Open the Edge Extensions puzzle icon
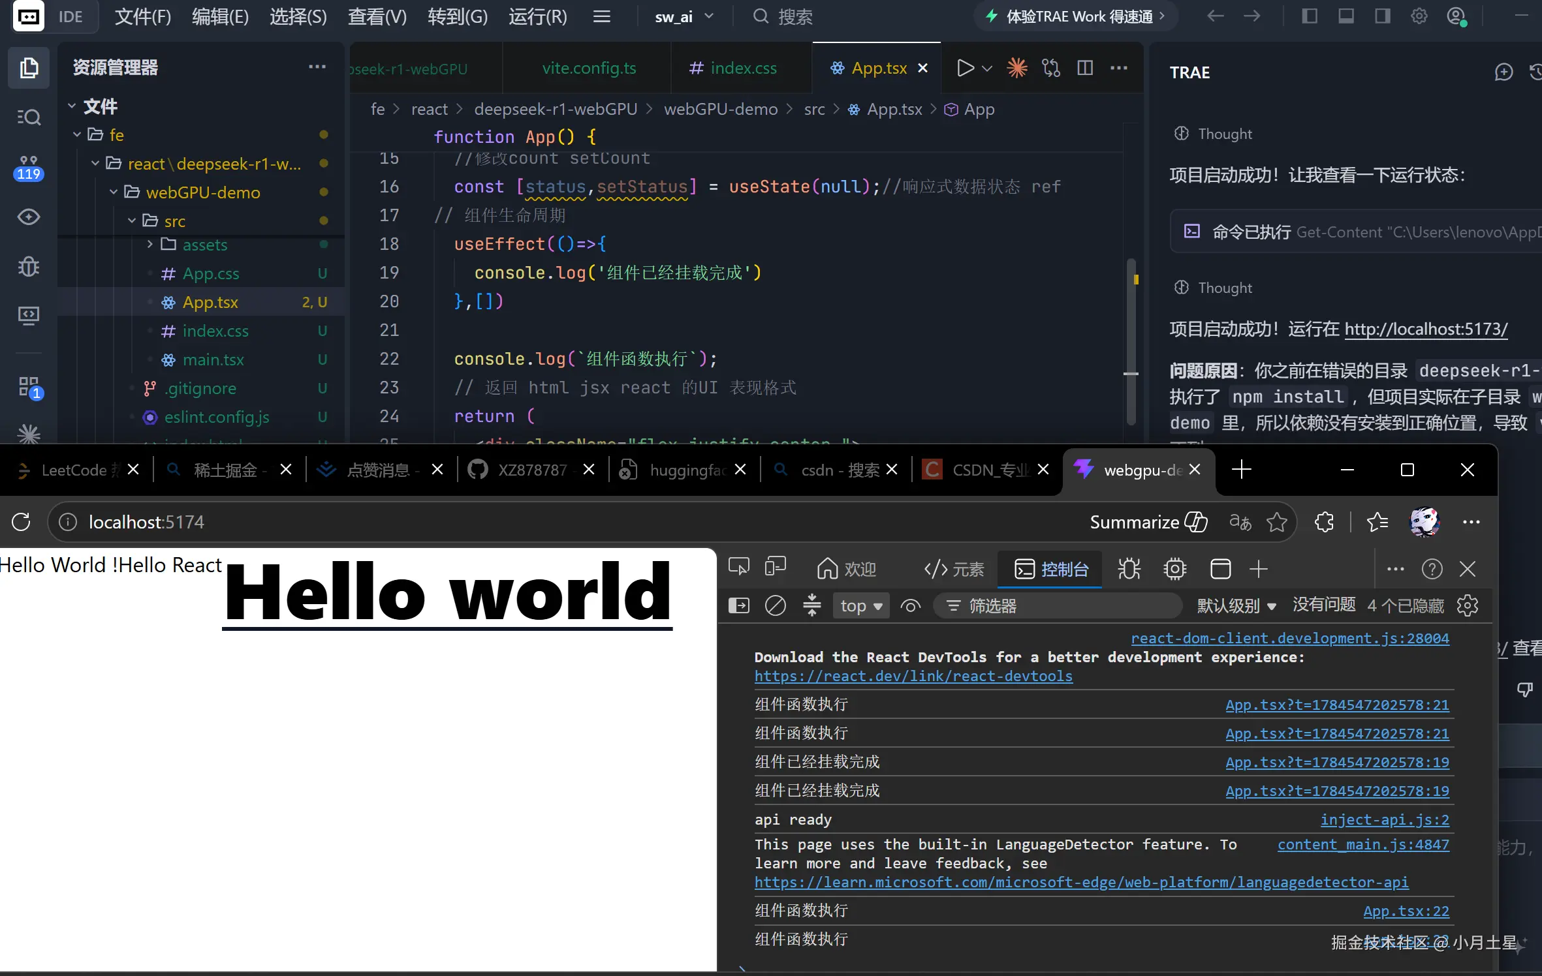Image resolution: width=1542 pixels, height=976 pixels. click(1324, 522)
